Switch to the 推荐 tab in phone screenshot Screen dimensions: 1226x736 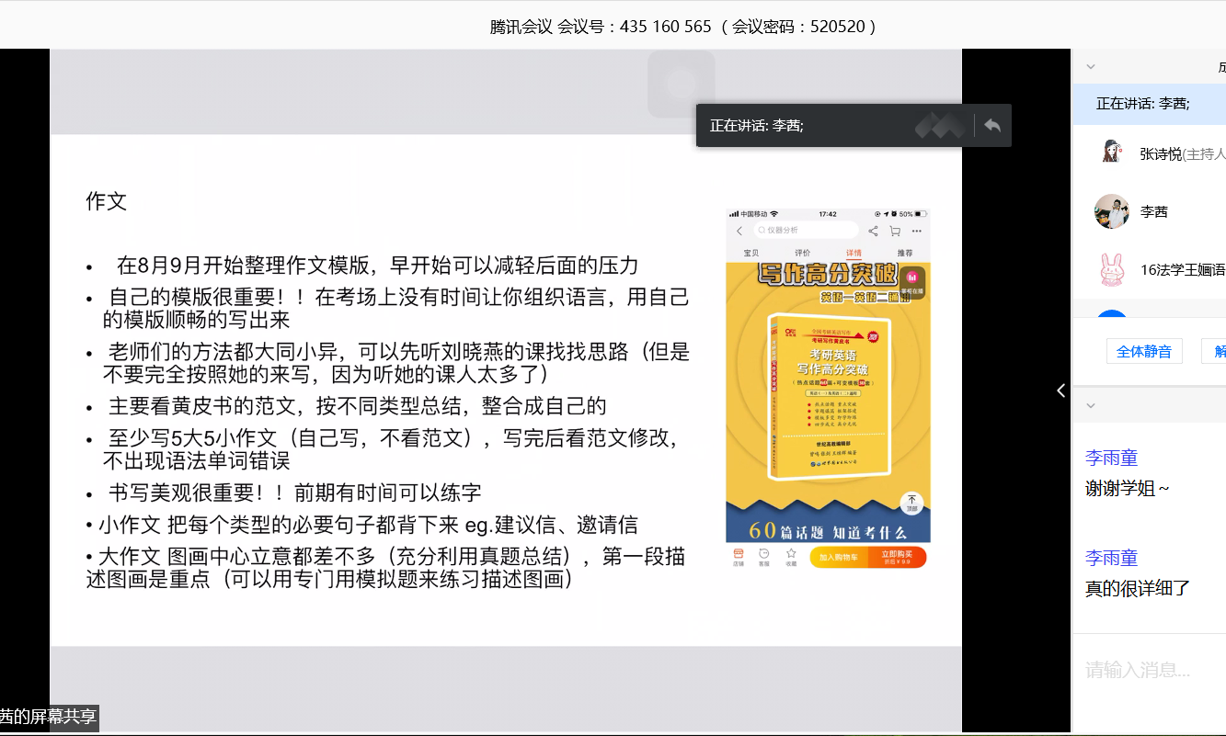click(905, 253)
